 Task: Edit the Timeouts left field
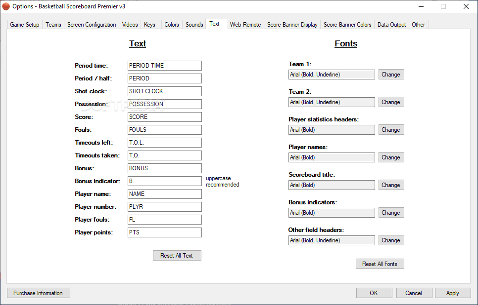click(x=165, y=143)
